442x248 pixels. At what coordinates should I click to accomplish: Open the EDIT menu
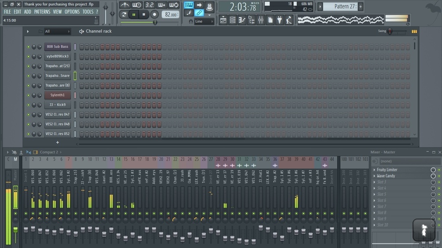click(x=18, y=12)
